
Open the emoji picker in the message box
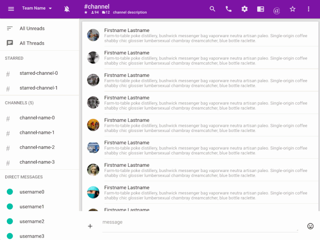pyautogui.click(x=310, y=226)
